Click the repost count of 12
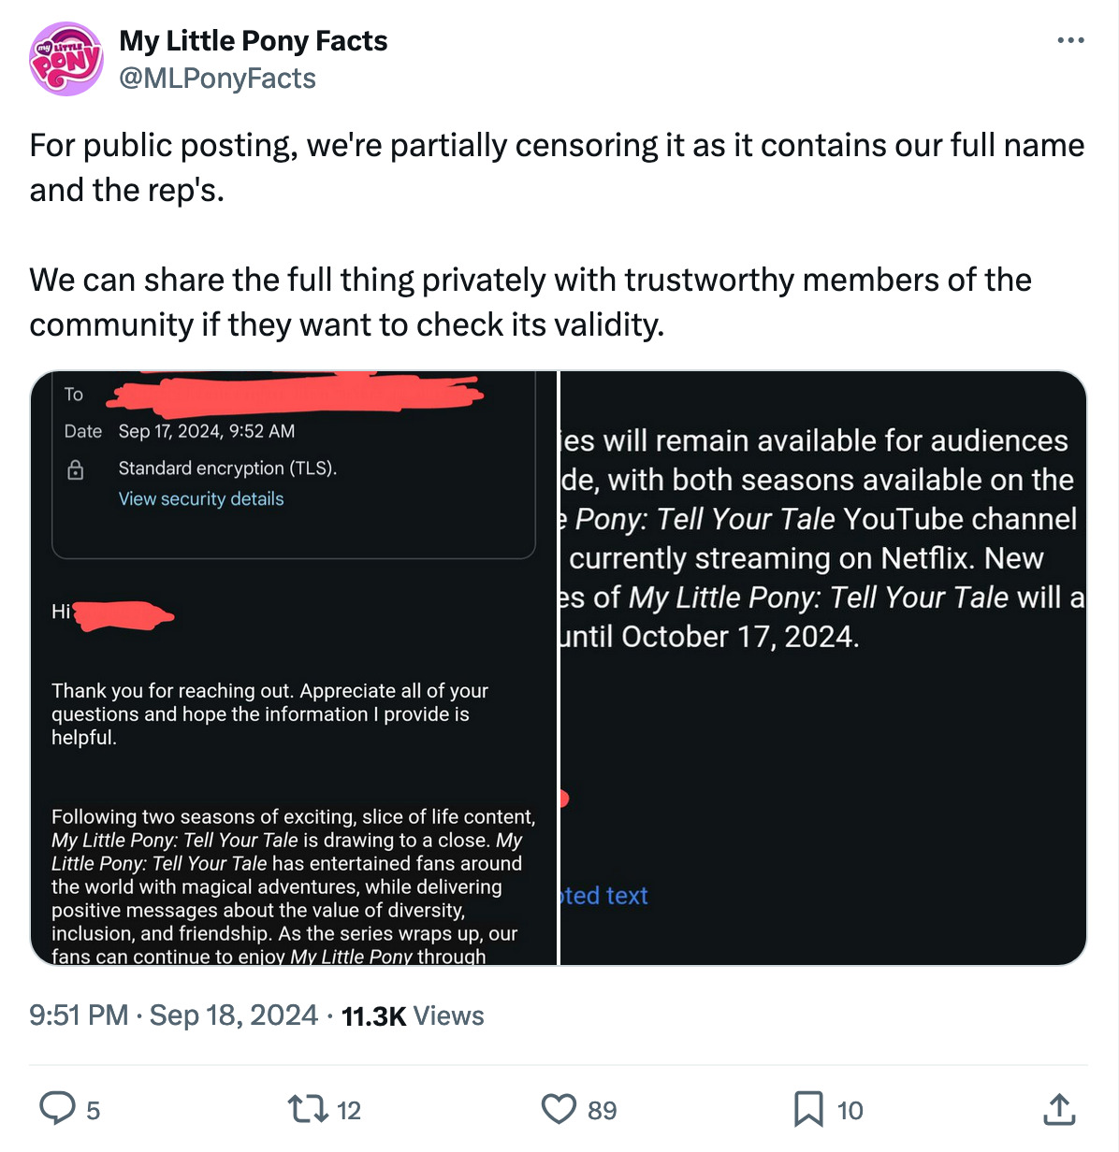This screenshot has height=1152, width=1119. 349,1111
